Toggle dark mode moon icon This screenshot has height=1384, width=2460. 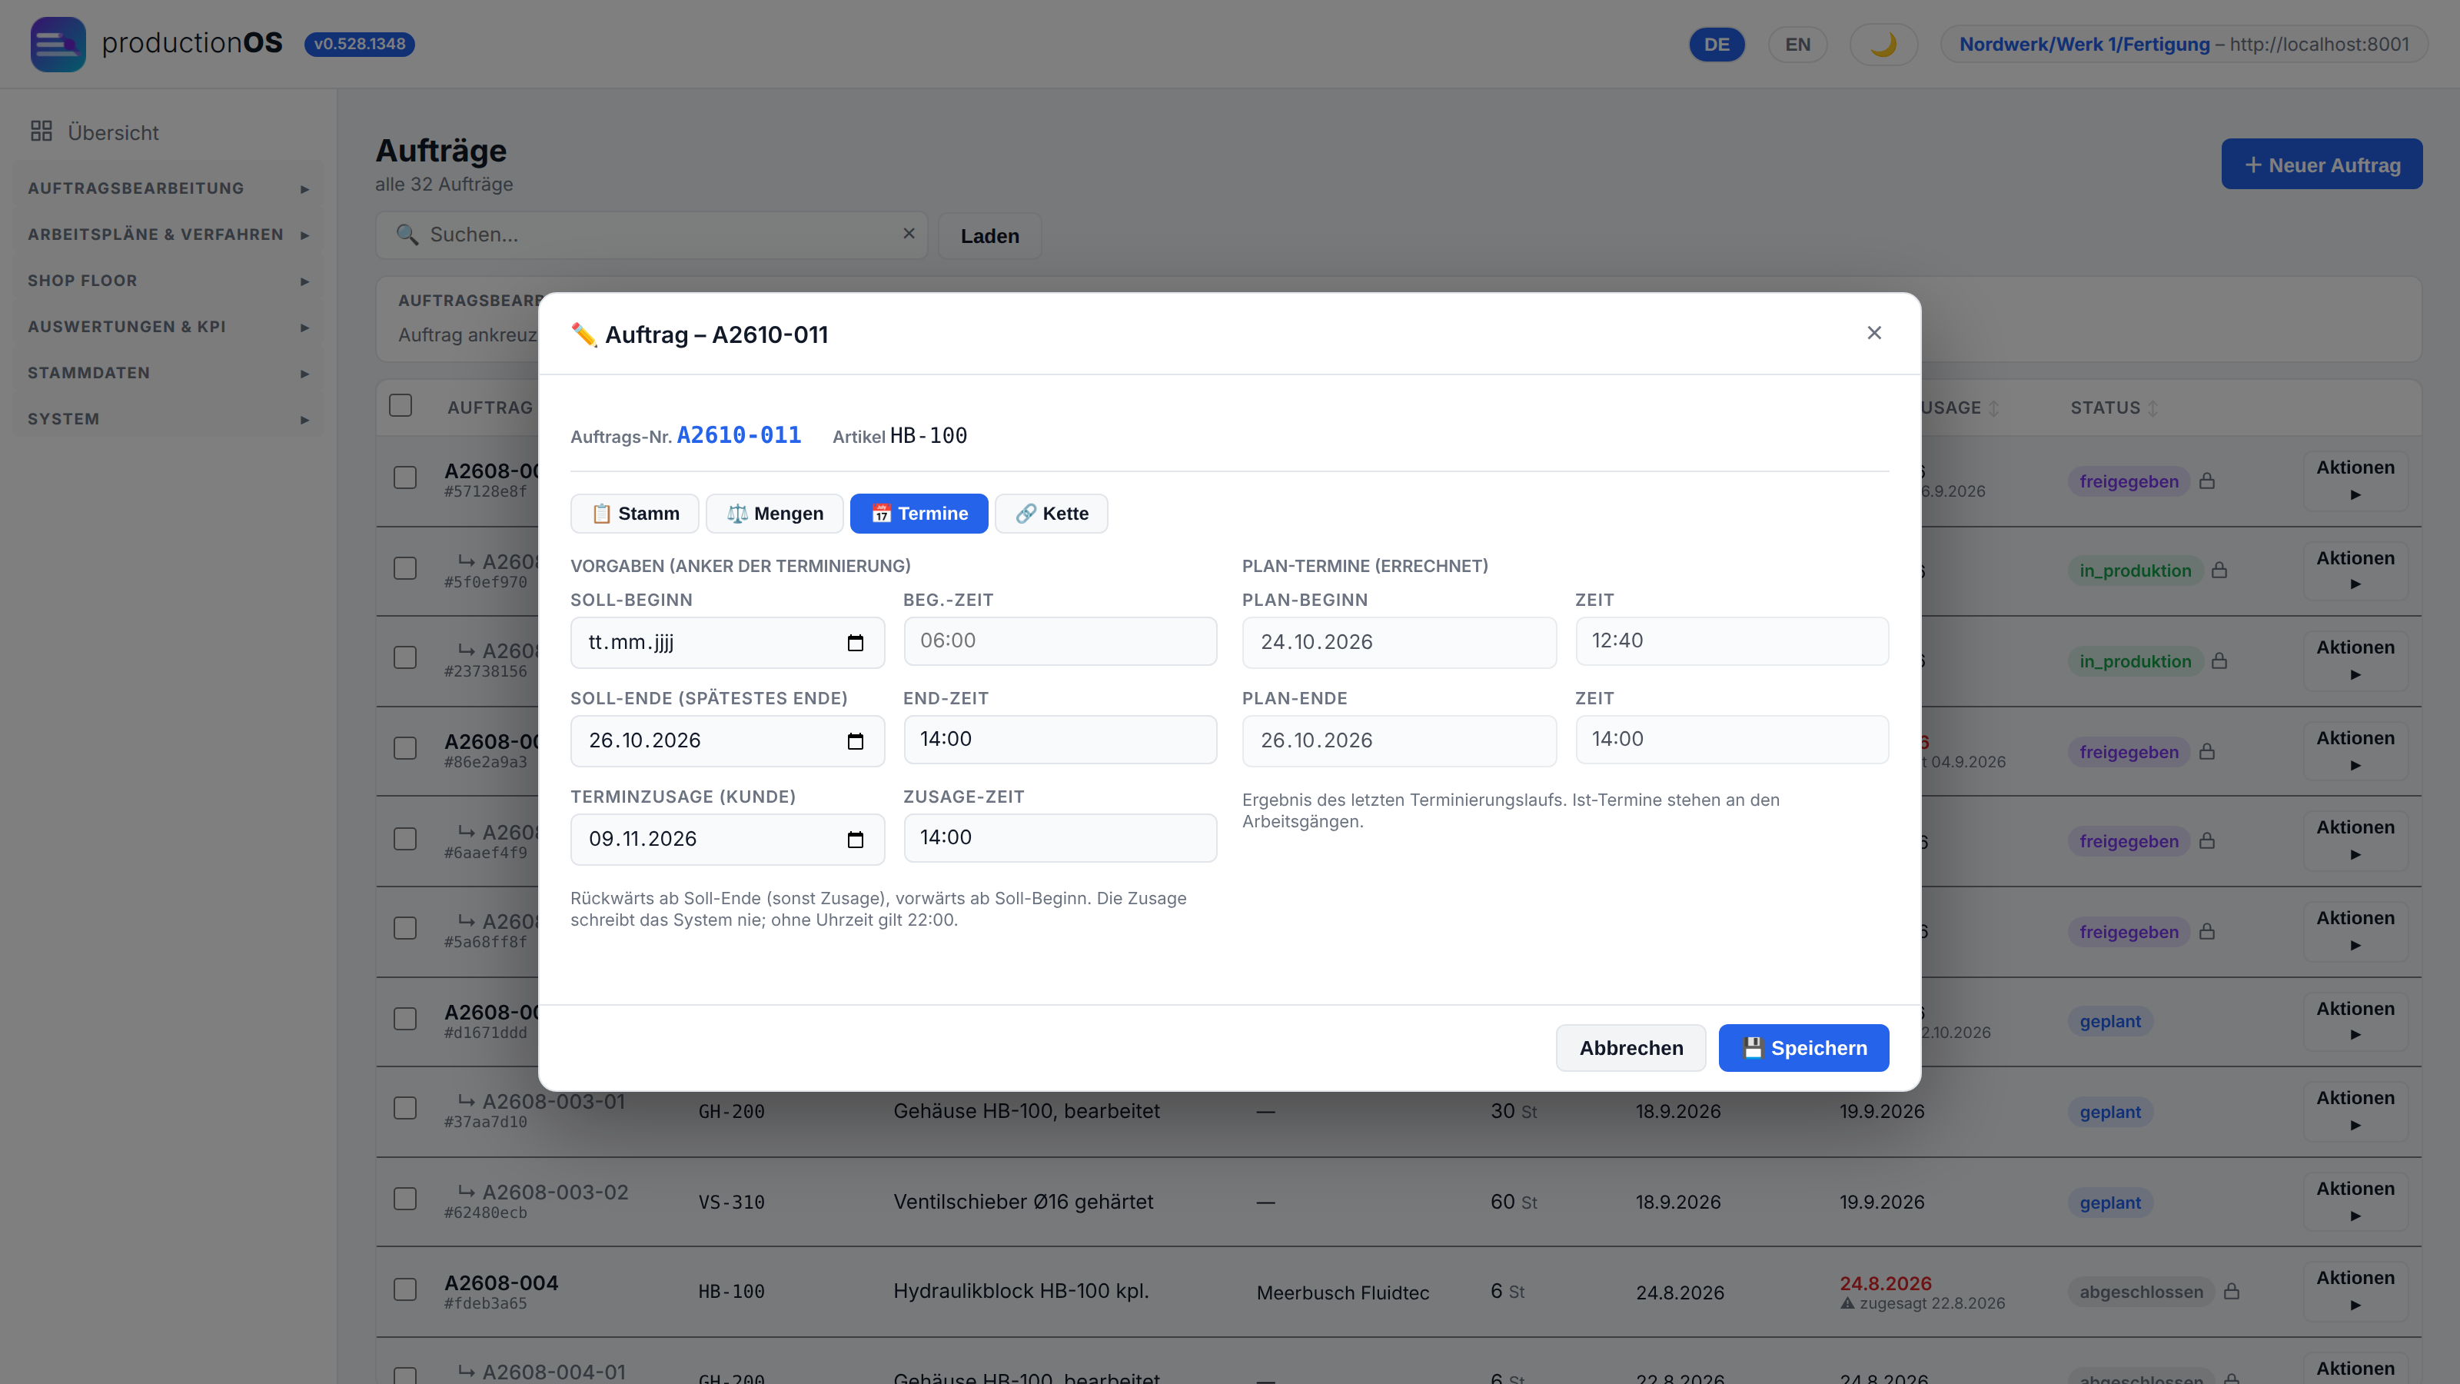pos(1883,45)
